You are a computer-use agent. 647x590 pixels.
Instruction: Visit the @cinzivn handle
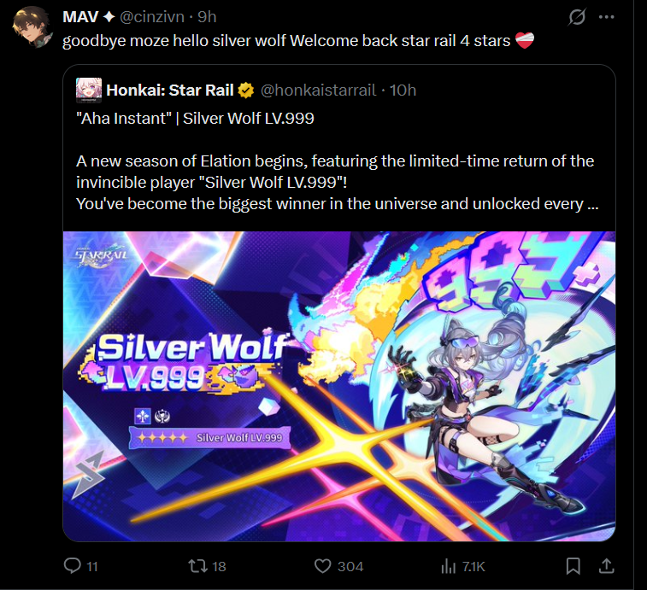pyautogui.click(x=152, y=17)
